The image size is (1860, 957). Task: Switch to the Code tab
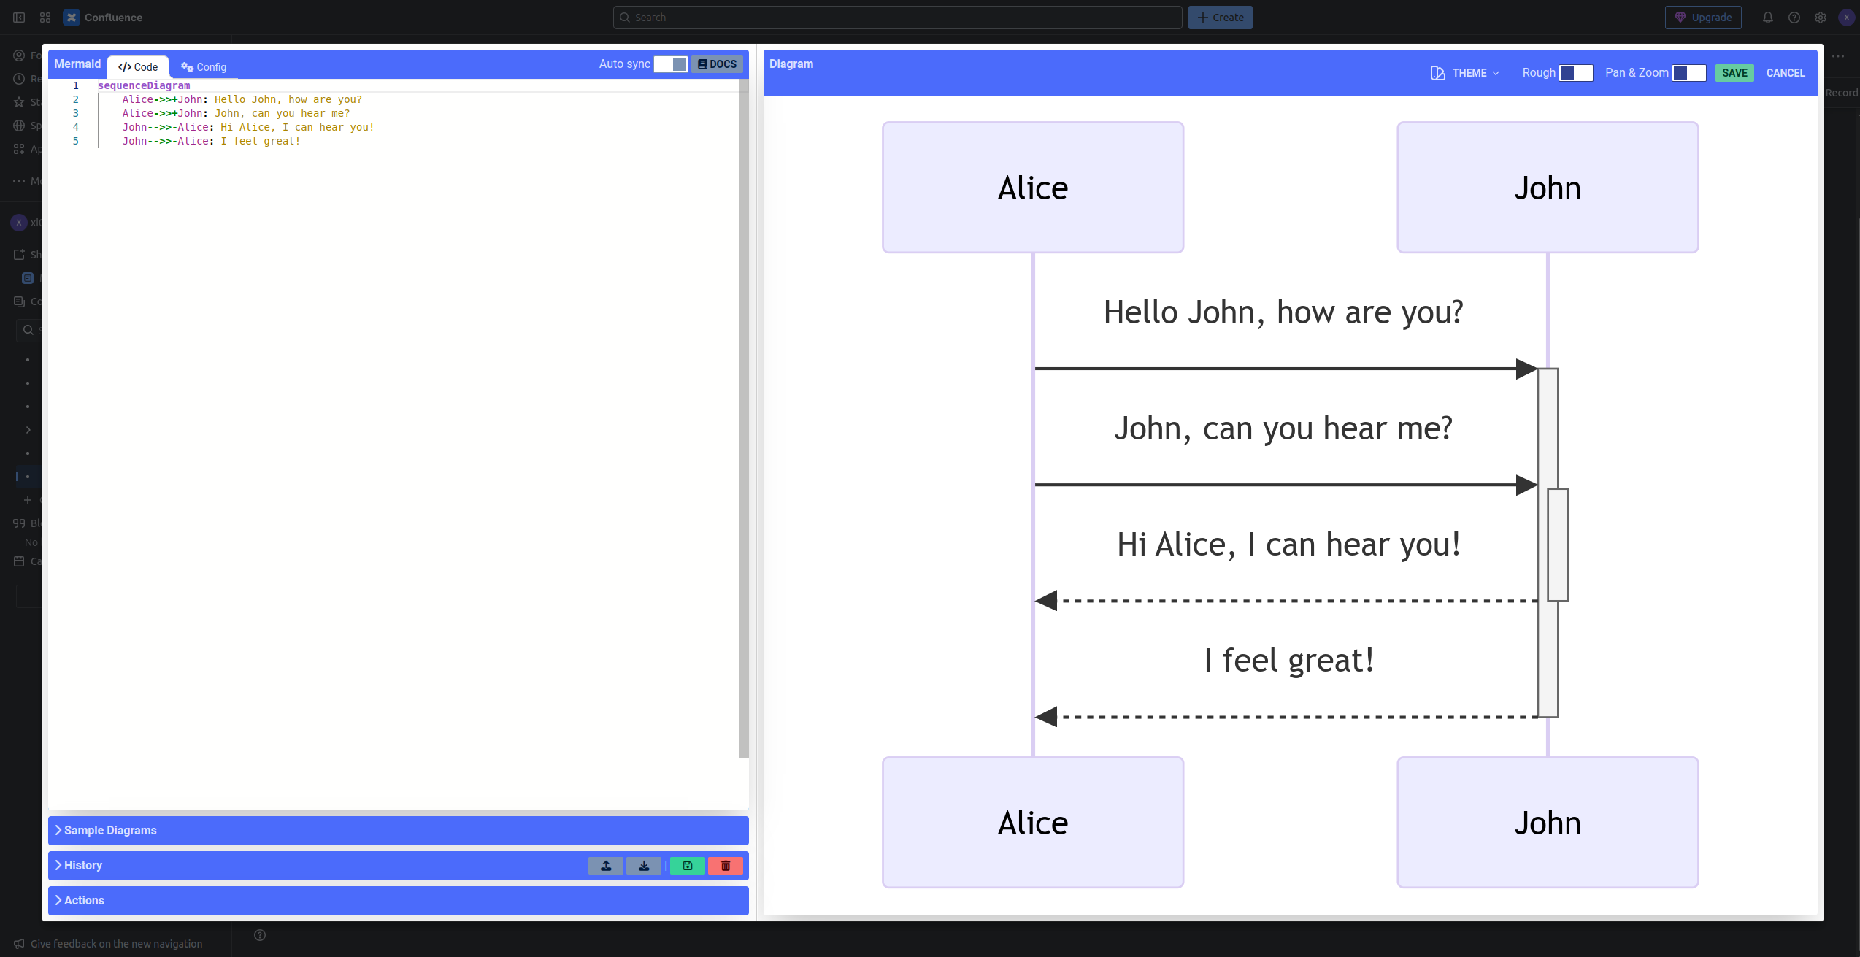[138, 67]
